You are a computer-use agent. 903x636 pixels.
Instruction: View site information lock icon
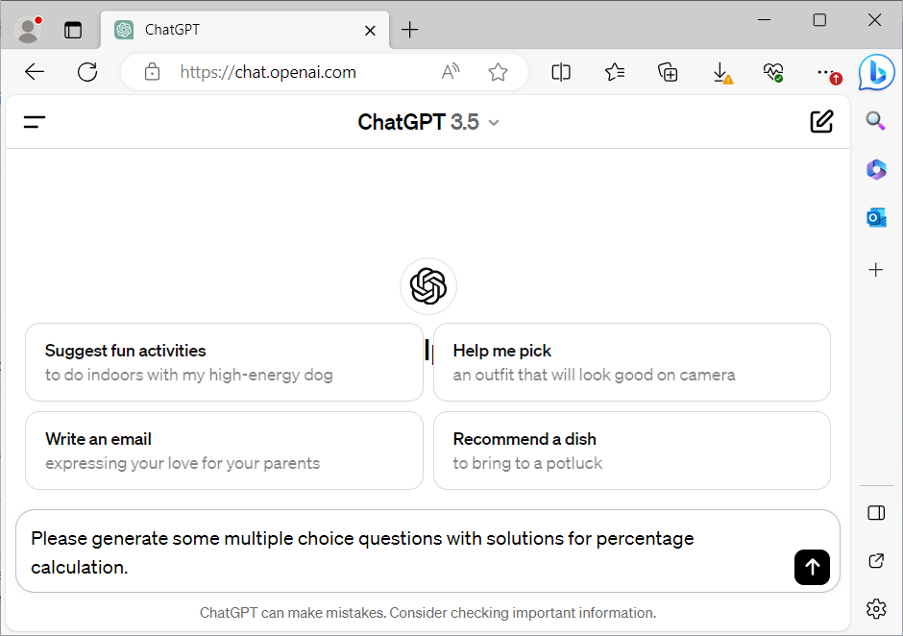152,72
